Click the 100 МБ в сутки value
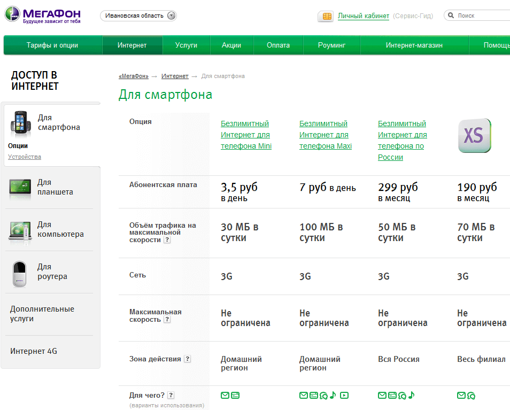510x410 pixels. tap(321, 232)
